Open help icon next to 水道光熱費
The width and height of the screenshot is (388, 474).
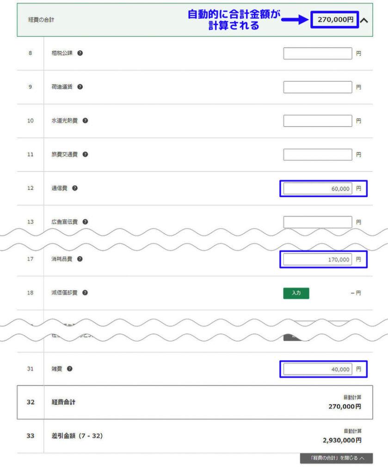click(85, 121)
